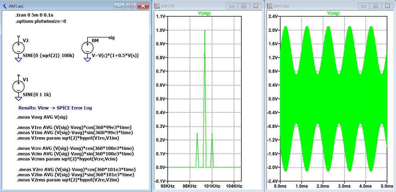Click the .options plotwinsize=0 directive
396x192 pixels.
pos(41,21)
